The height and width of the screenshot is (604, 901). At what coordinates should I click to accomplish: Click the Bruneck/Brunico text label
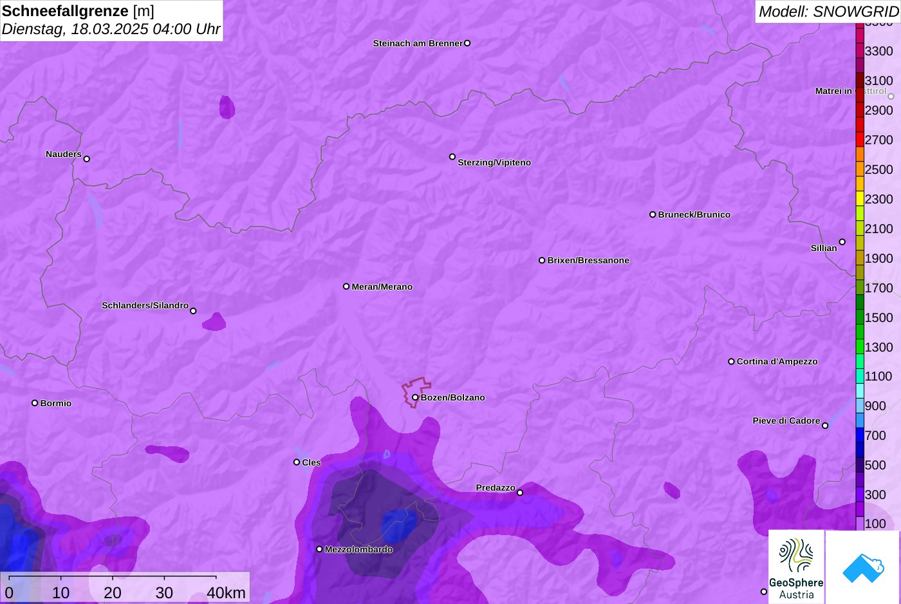coord(694,214)
